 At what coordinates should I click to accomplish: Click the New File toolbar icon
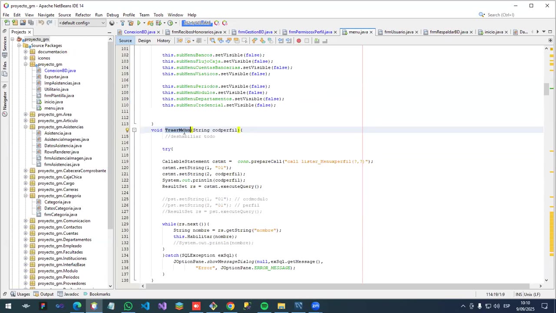pyautogui.click(x=7, y=23)
